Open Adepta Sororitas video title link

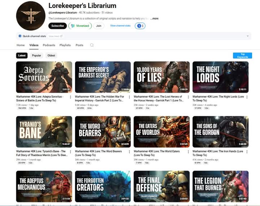click(x=40, y=98)
